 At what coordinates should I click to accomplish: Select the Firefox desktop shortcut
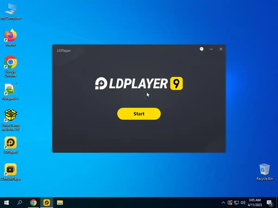(x=11, y=38)
